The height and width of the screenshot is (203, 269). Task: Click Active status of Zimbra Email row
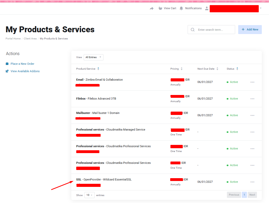point(232,82)
